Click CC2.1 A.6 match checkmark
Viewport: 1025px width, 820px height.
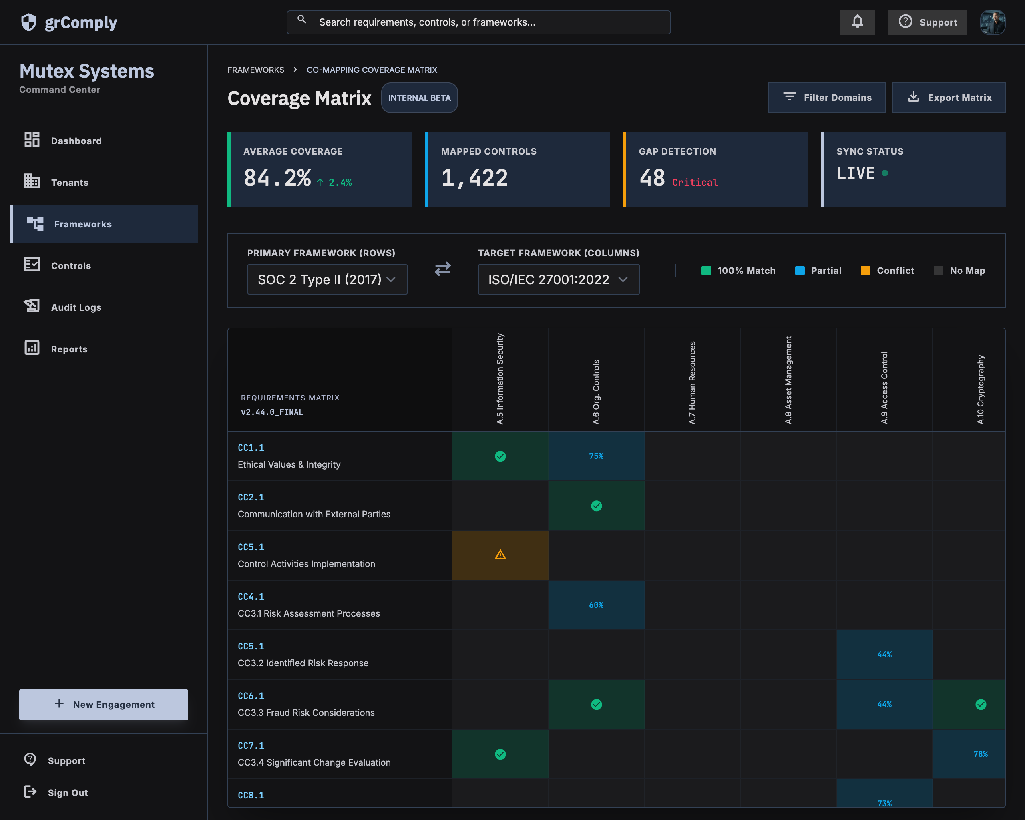596,506
